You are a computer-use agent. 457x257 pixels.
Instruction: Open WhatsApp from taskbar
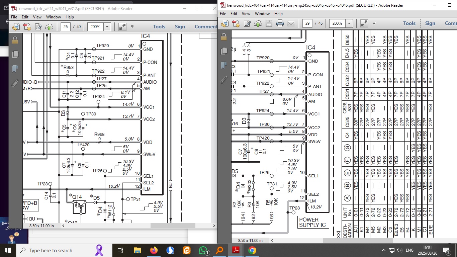[203, 250]
